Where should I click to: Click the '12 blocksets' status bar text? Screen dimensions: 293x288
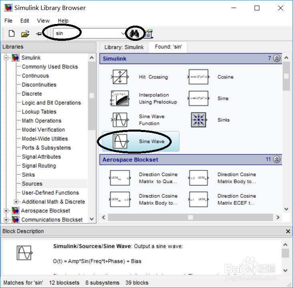(64, 283)
